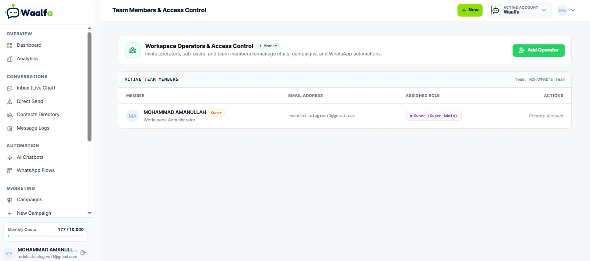
Task: Click the sidebar scroll down arrow
Action: click(90, 213)
